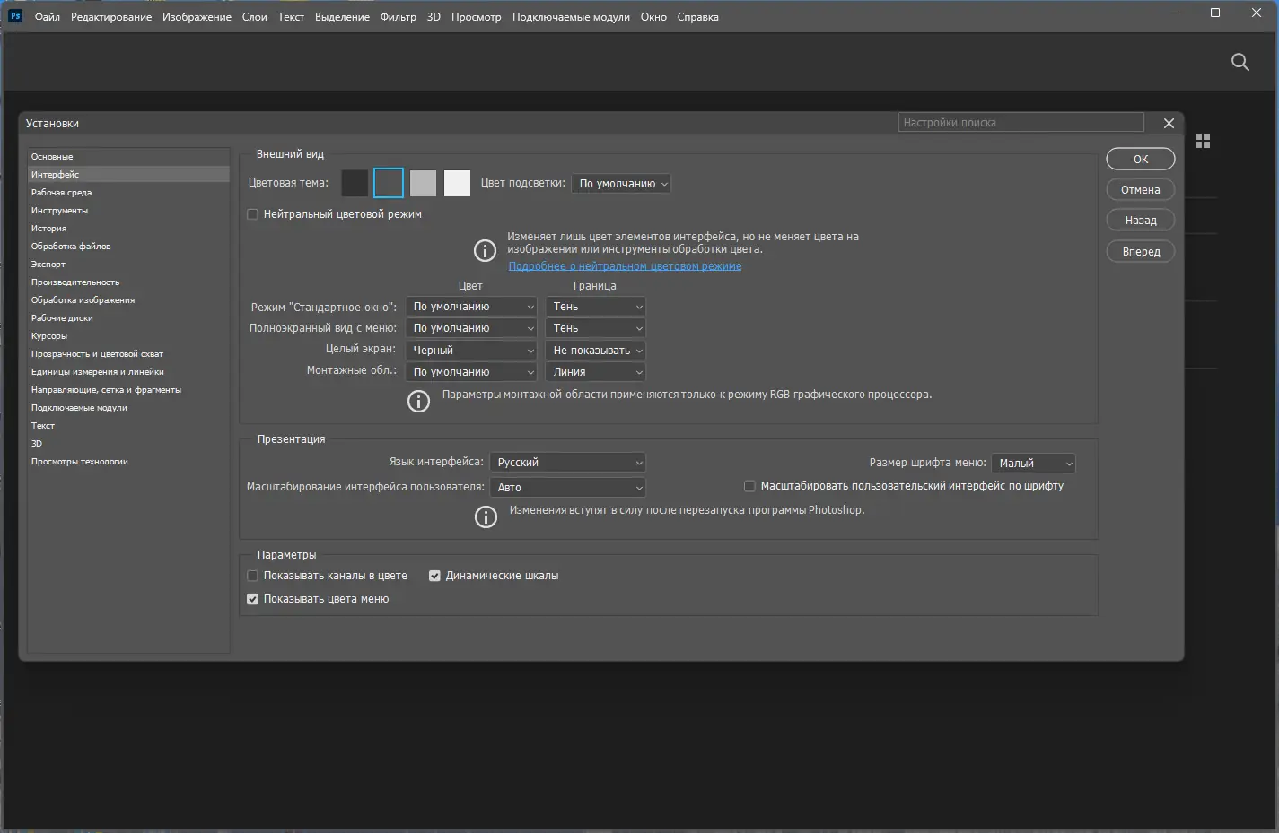Select the white color theme swatch
The height and width of the screenshot is (833, 1279).
(457, 183)
